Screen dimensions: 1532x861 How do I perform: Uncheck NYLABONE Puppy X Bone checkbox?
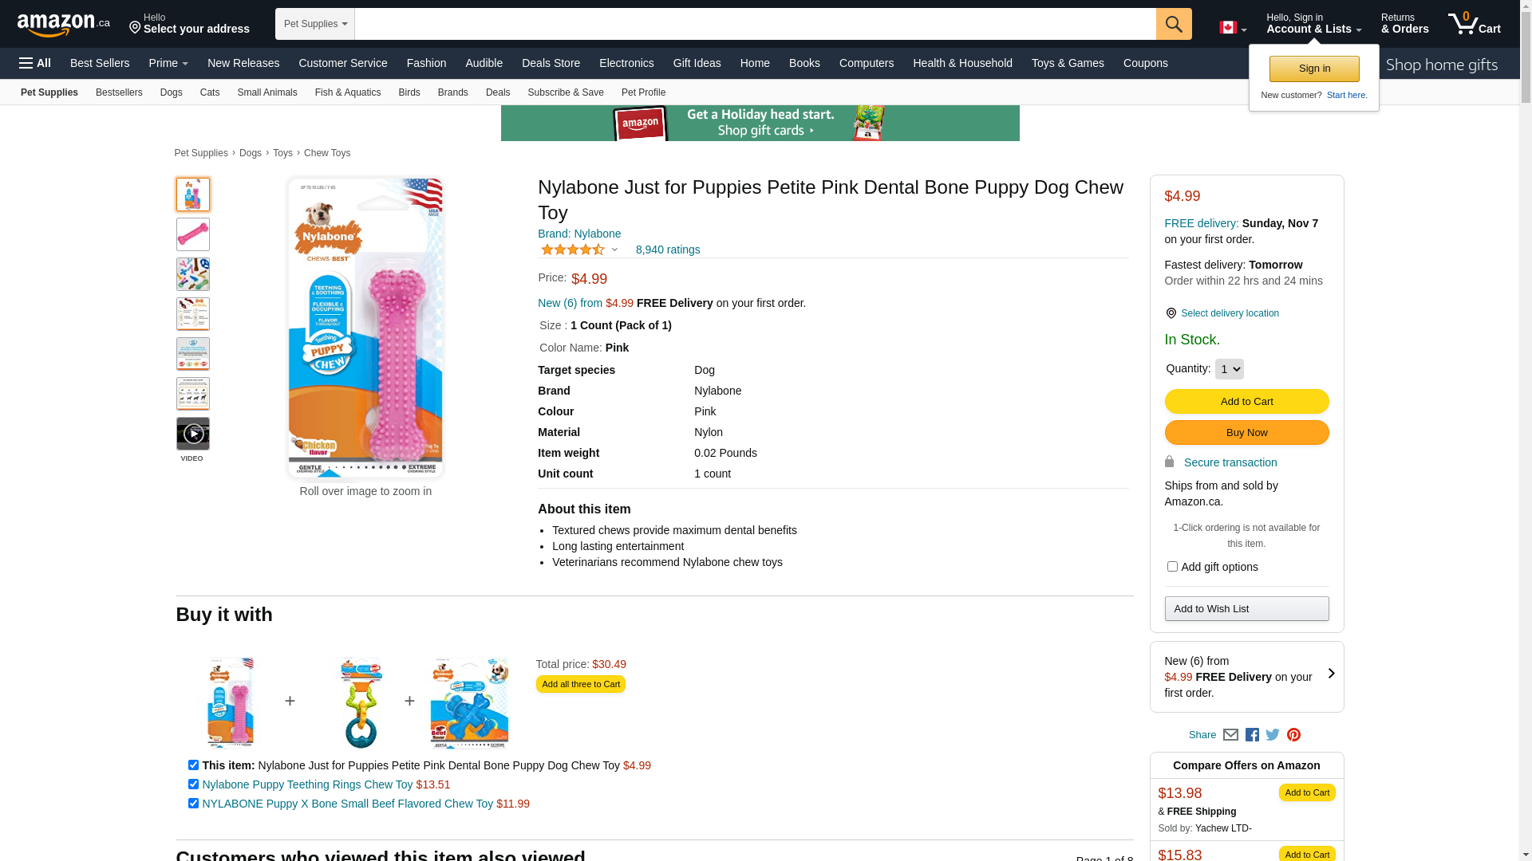tap(193, 804)
